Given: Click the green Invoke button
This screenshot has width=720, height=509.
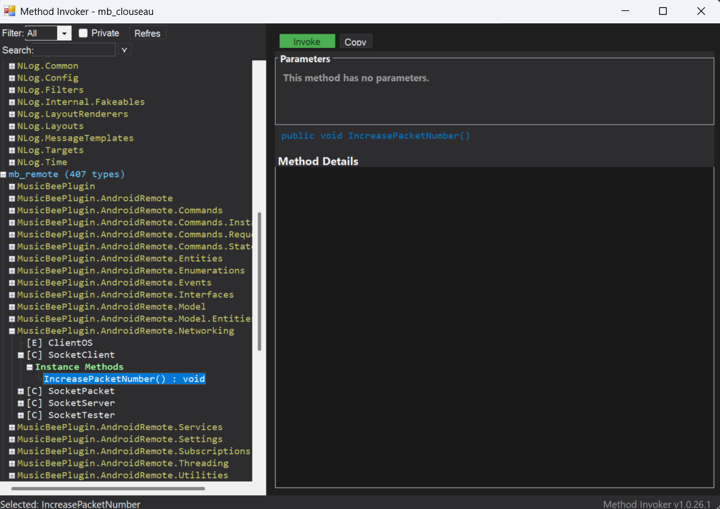Looking at the screenshot, I should pos(307,41).
